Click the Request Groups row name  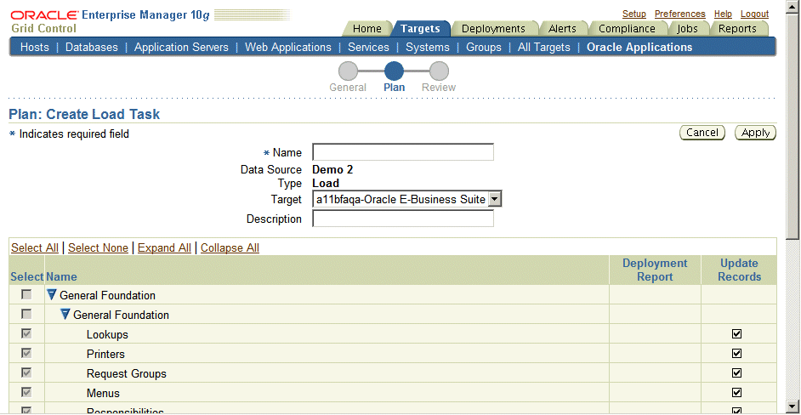(127, 373)
